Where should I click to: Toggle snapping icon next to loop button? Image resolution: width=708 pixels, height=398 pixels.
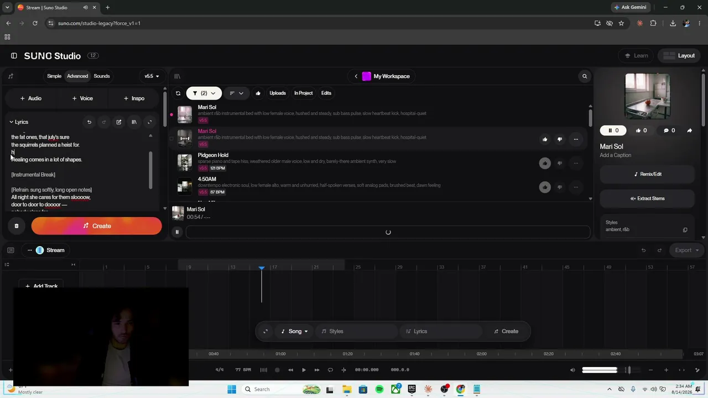point(343,370)
